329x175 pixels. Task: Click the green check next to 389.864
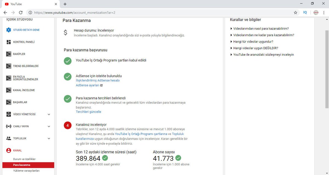coord(105,158)
